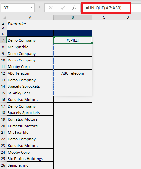
Task: Select row 6 header
Action: (3, 34)
